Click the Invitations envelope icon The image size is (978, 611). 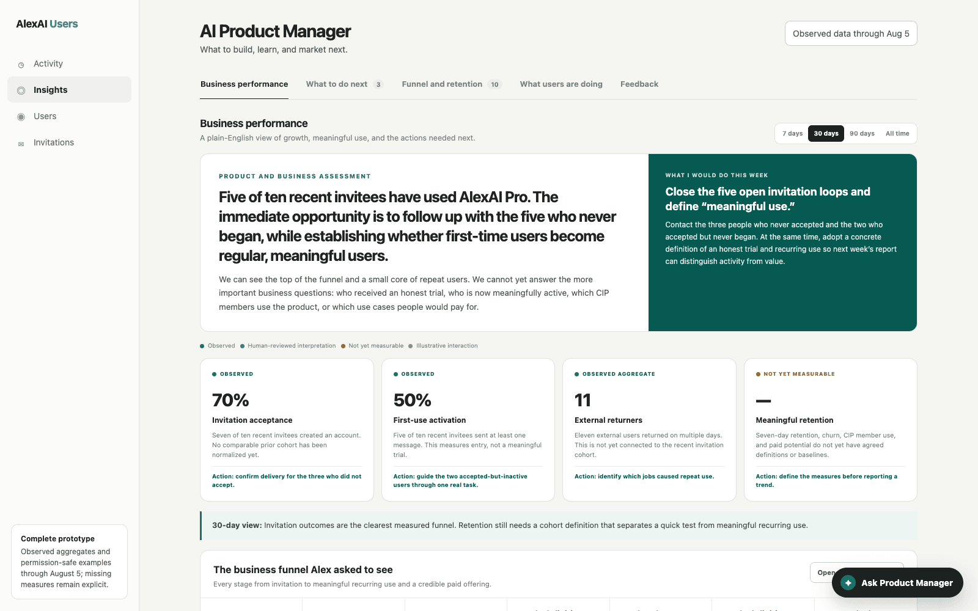(x=21, y=144)
